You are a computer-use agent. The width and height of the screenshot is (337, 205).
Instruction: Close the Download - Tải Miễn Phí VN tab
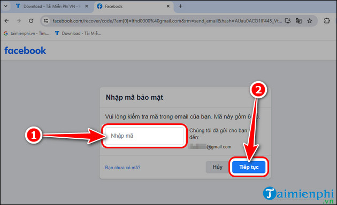tap(87, 6)
